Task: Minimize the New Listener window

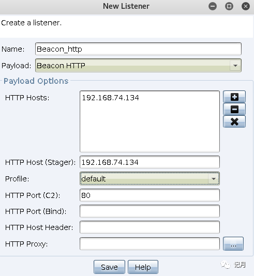Action: tap(213, 6)
